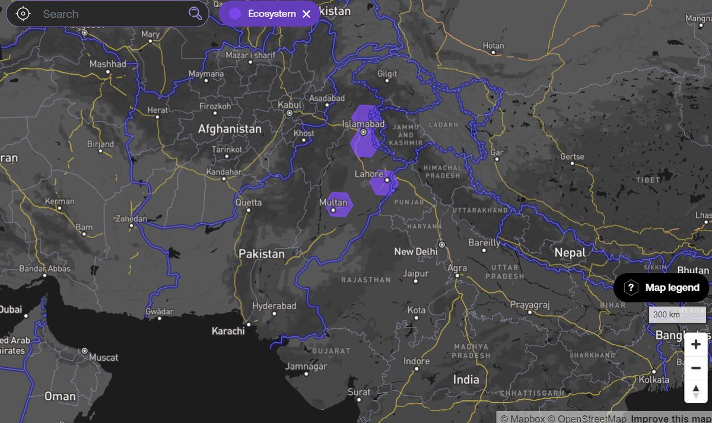The height and width of the screenshot is (423, 712).
Task: Click the Nepal country label
Action: [x=570, y=252]
